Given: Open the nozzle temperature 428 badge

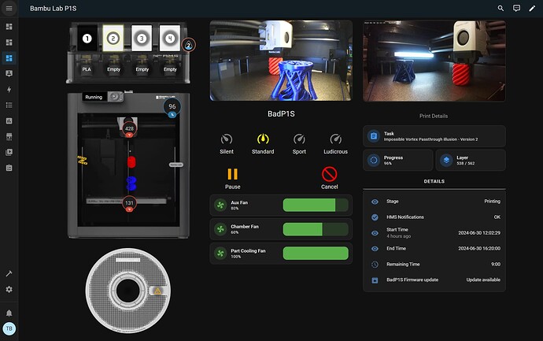Looking at the screenshot, I should 129,129.
